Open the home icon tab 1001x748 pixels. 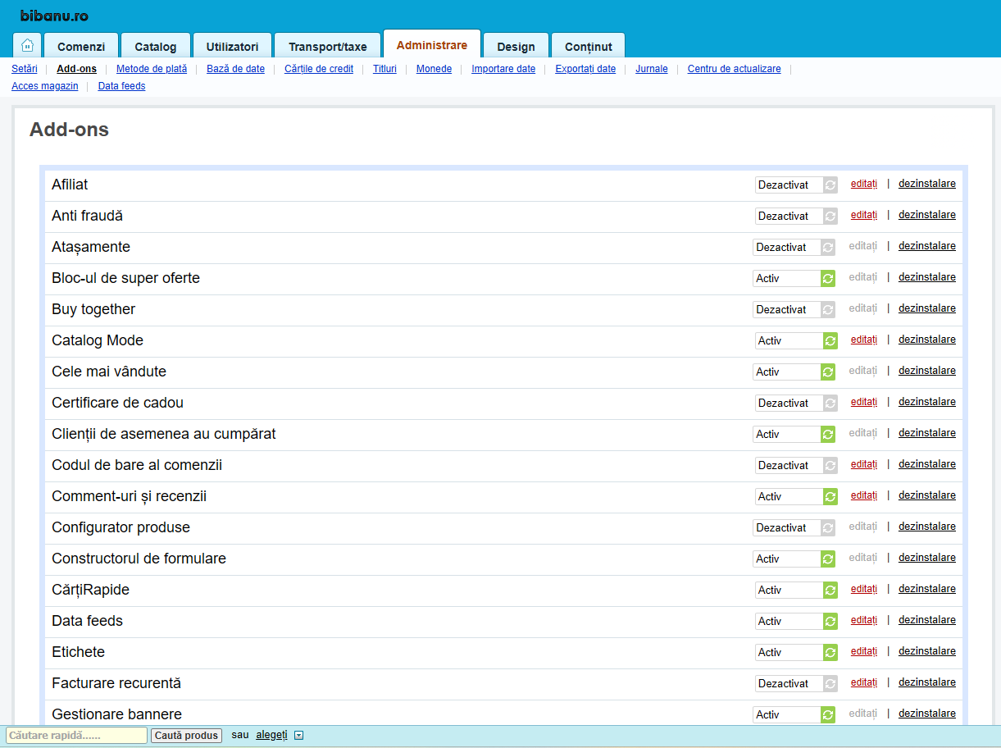pyautogui.click(x=27, y=45)
